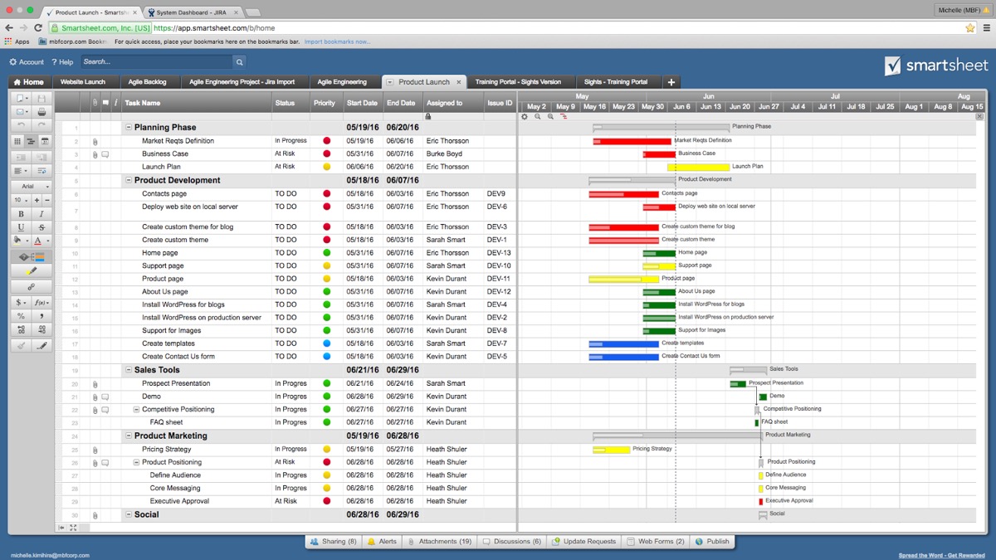Toggle bold formatting
The image size is (996, 560).
coord(21,214)
